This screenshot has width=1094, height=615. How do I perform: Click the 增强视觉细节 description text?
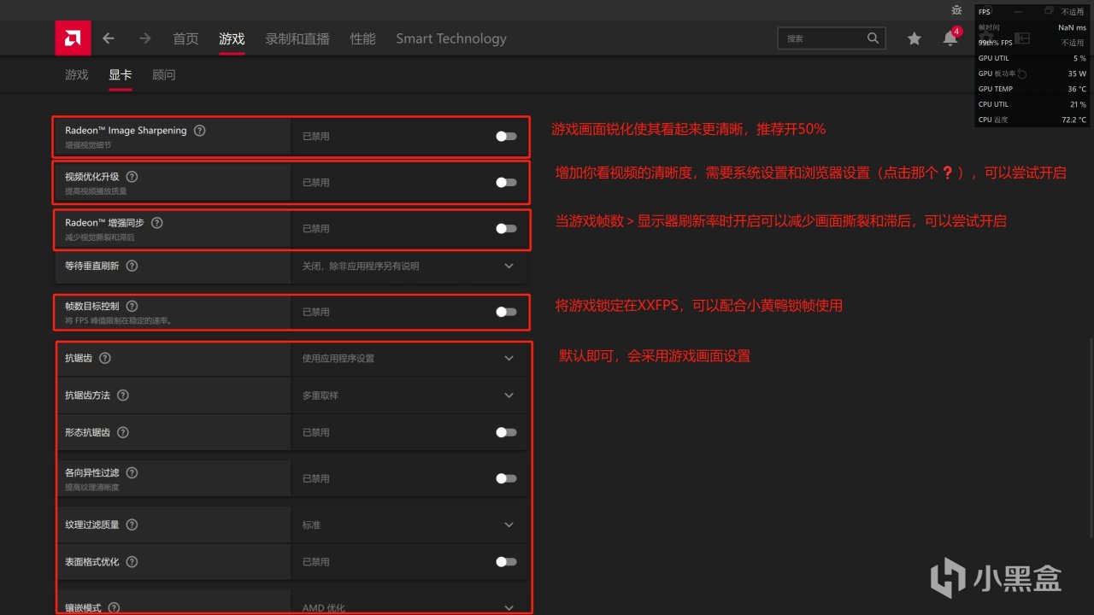click(88, 145)
